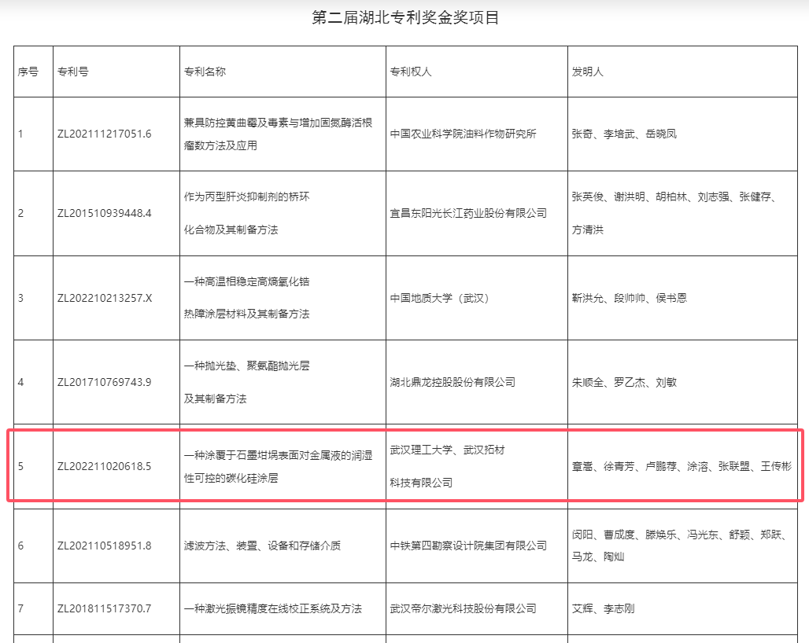
Task: Click patent number ZL202110518951.8
Action: point(104,546)
